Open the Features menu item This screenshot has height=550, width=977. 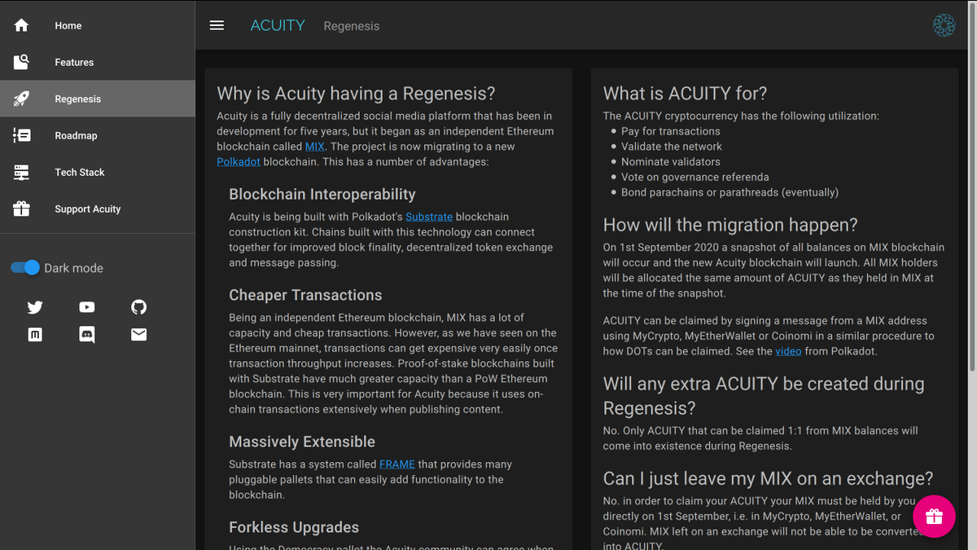coord(98,62)
